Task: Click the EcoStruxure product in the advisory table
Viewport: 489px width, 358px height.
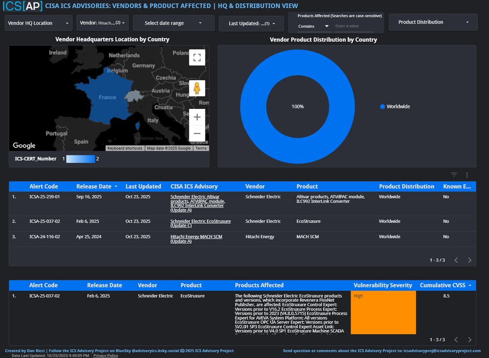Action: pyautogui.click(x=309, y=221)
